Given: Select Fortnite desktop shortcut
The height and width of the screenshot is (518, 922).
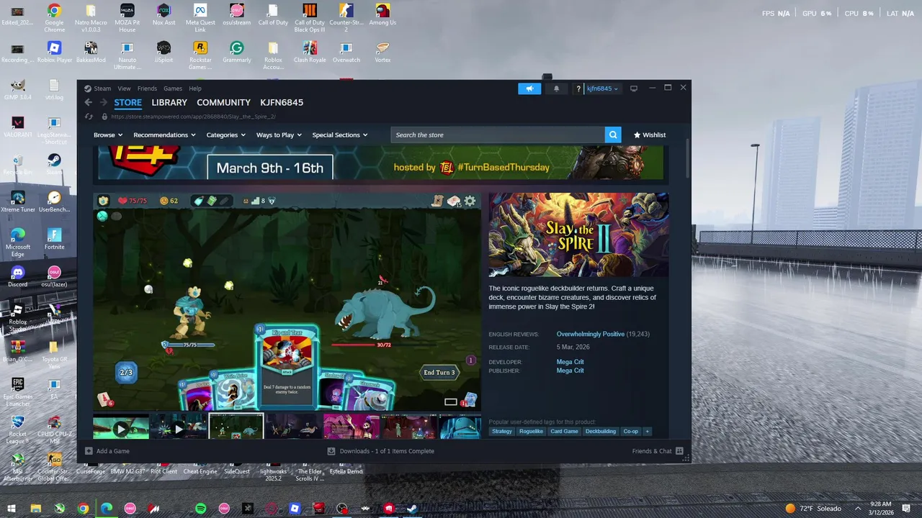Looking at the screenshot, I should 54,239.
